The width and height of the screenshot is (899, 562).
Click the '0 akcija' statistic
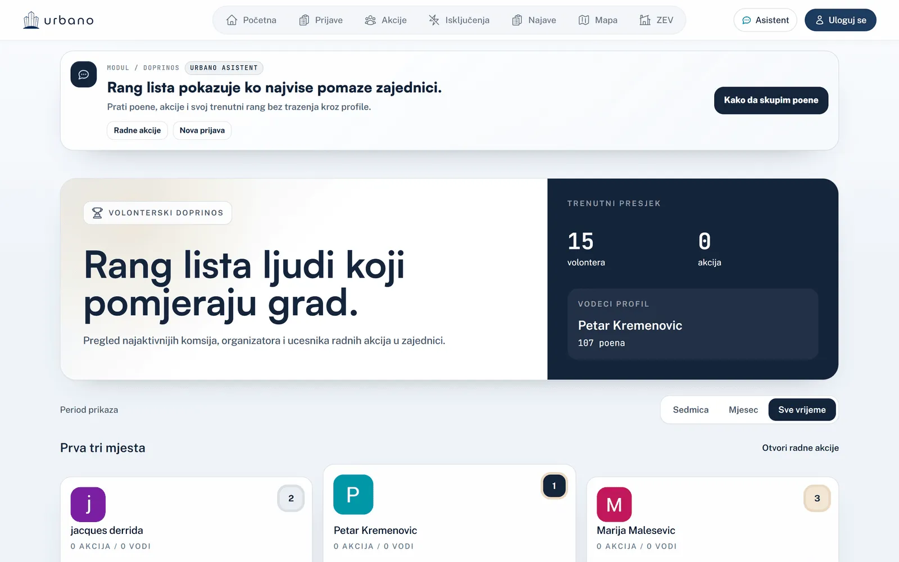(709, 248)
